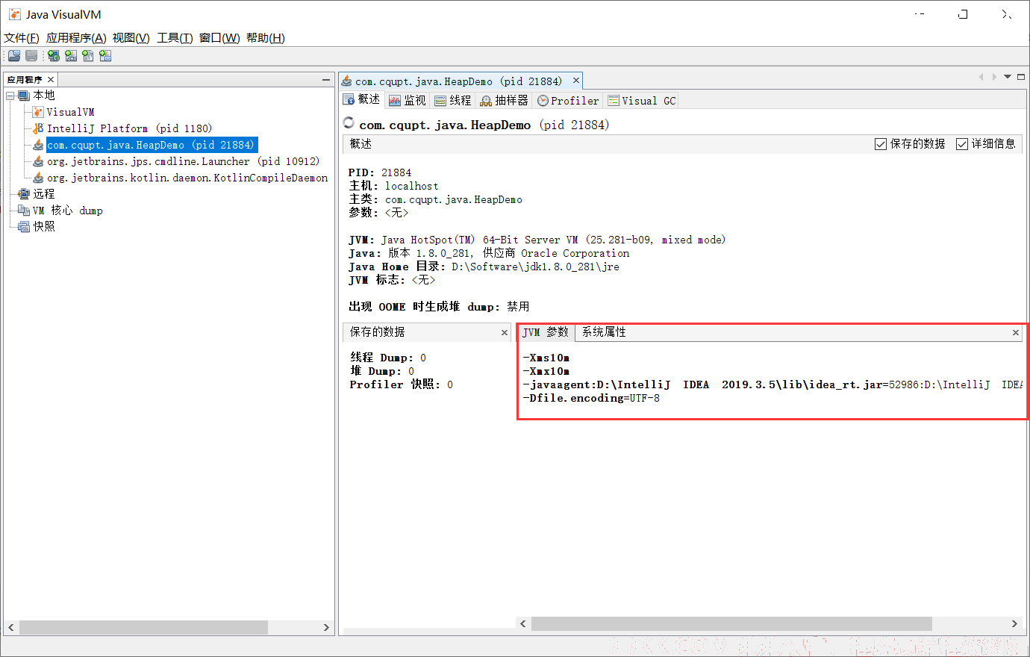This screenshot has width=1030, height=657.
Task: Minimize the 应用程序 panel
Action: click(326, 79)
